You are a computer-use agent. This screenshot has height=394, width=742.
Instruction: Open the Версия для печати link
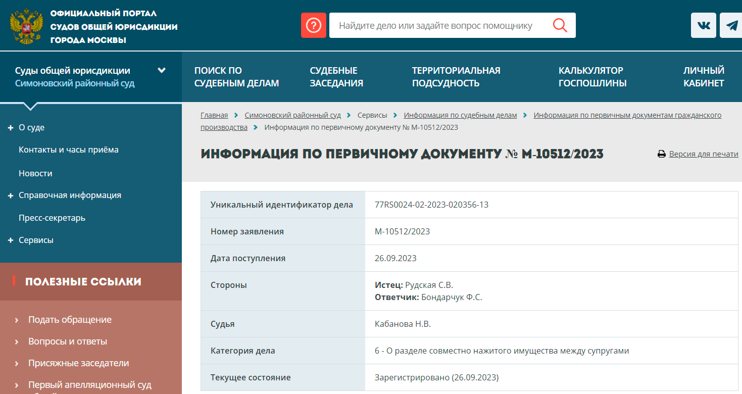pos(704,154)
